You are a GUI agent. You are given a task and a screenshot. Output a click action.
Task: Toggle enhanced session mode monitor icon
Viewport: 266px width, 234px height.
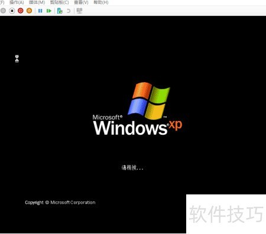79,11
